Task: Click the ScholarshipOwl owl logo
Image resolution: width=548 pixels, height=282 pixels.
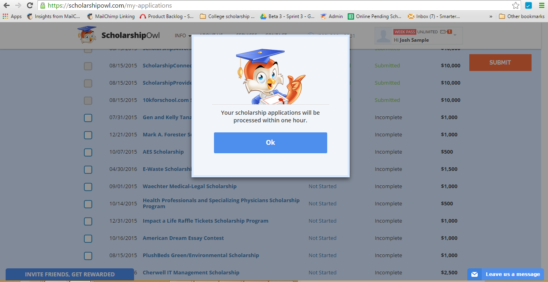Action: click(x=86, y=35)
